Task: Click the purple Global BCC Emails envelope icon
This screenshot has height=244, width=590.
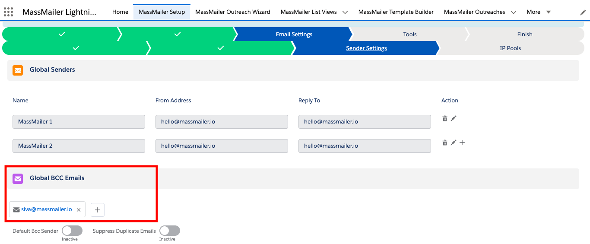Action: click(x=18, y=178)
